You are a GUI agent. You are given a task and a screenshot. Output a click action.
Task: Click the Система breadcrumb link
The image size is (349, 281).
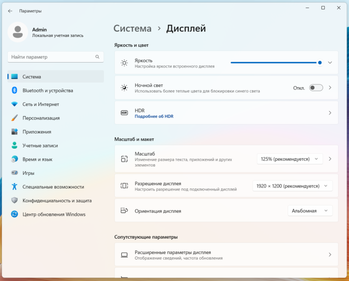coord(132,29)
